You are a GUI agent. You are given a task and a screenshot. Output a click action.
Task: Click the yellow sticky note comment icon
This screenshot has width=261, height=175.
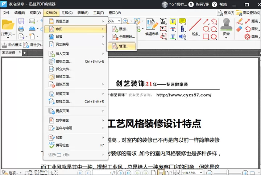pos(182,21)
